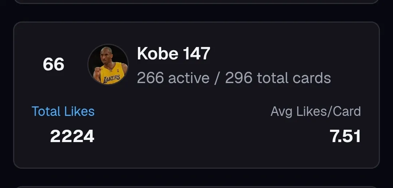This screenshot has height=188, width=393.
Task: Click the 266 active cards count
Action: (x=150, y=78)
